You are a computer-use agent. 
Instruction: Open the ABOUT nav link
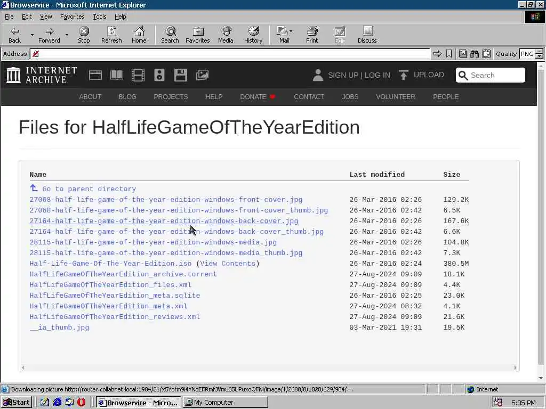coord(90,97)
